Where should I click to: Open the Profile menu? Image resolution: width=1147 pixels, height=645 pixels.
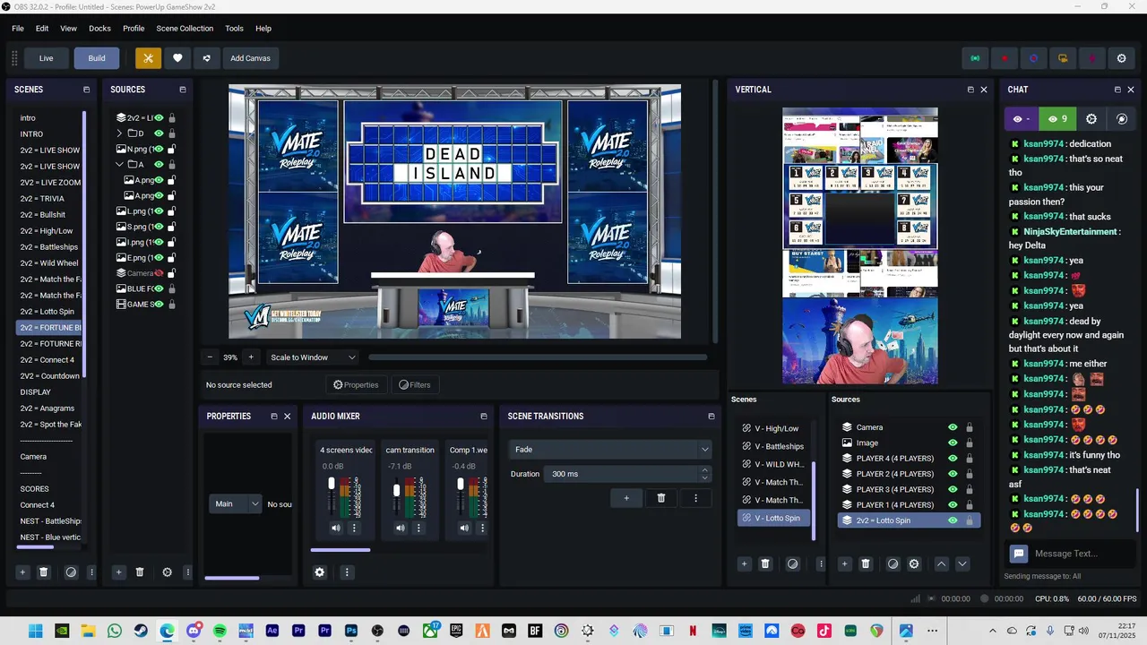134,29
